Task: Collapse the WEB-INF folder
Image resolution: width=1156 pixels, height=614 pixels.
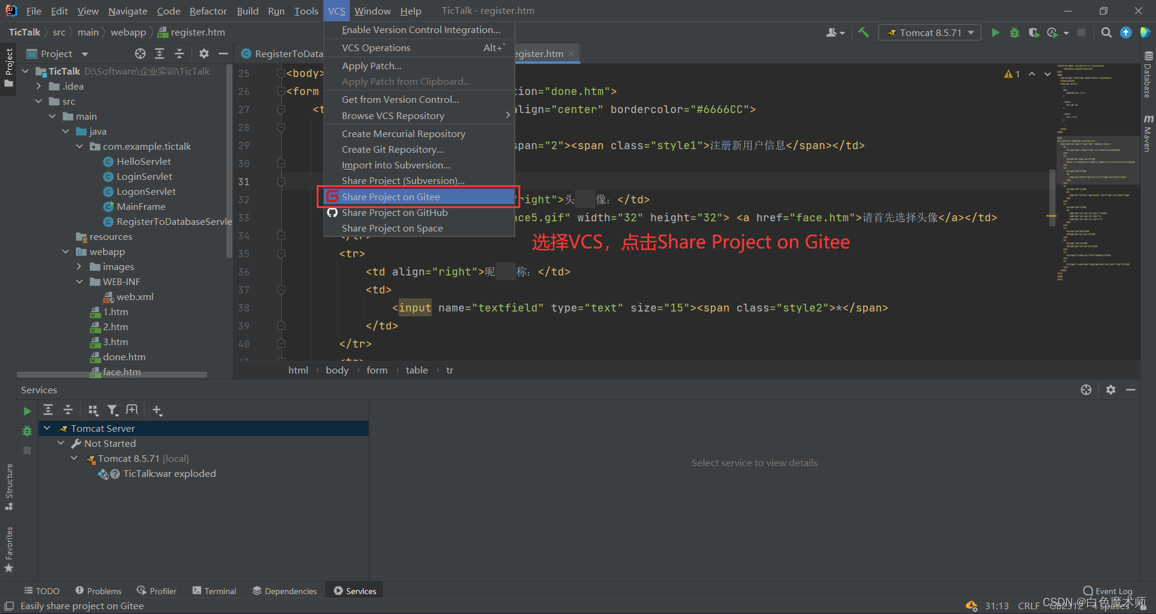Action: point(79,281)
